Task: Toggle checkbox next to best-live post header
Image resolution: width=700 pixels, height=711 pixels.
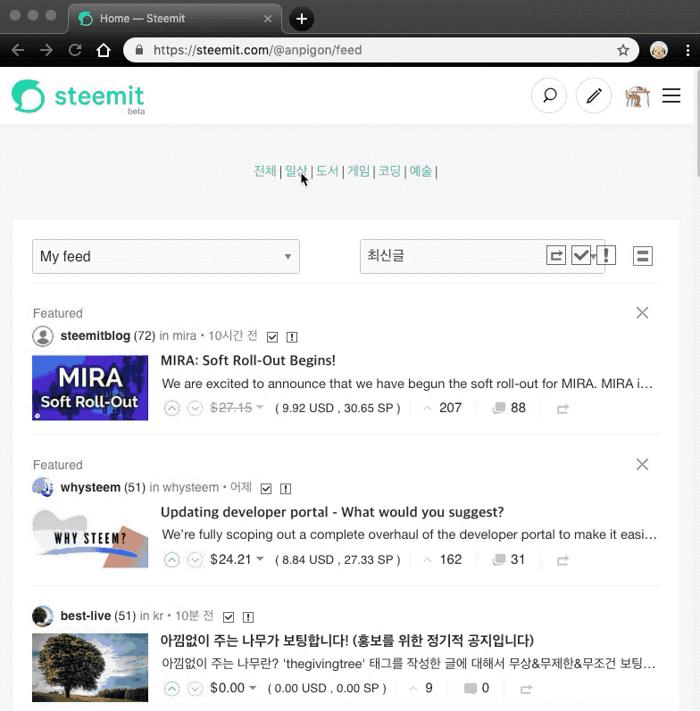Action: tap(229, 616)
